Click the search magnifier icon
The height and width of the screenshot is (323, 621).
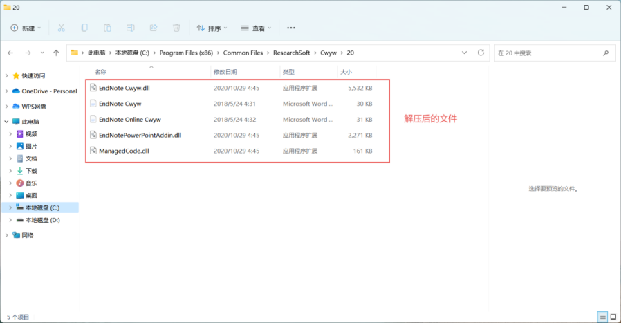606,53
